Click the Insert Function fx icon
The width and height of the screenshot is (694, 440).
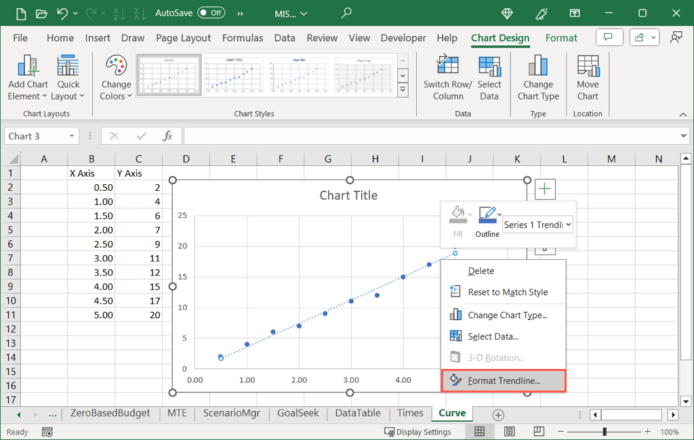(x=167, y=135)
